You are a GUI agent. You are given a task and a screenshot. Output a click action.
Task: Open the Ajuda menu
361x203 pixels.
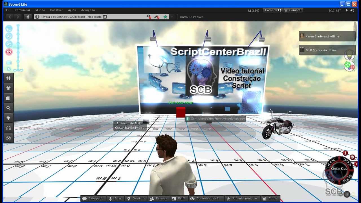pos(72,10)
